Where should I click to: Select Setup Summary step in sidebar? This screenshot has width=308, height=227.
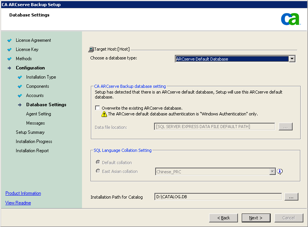tap(30, 132)
